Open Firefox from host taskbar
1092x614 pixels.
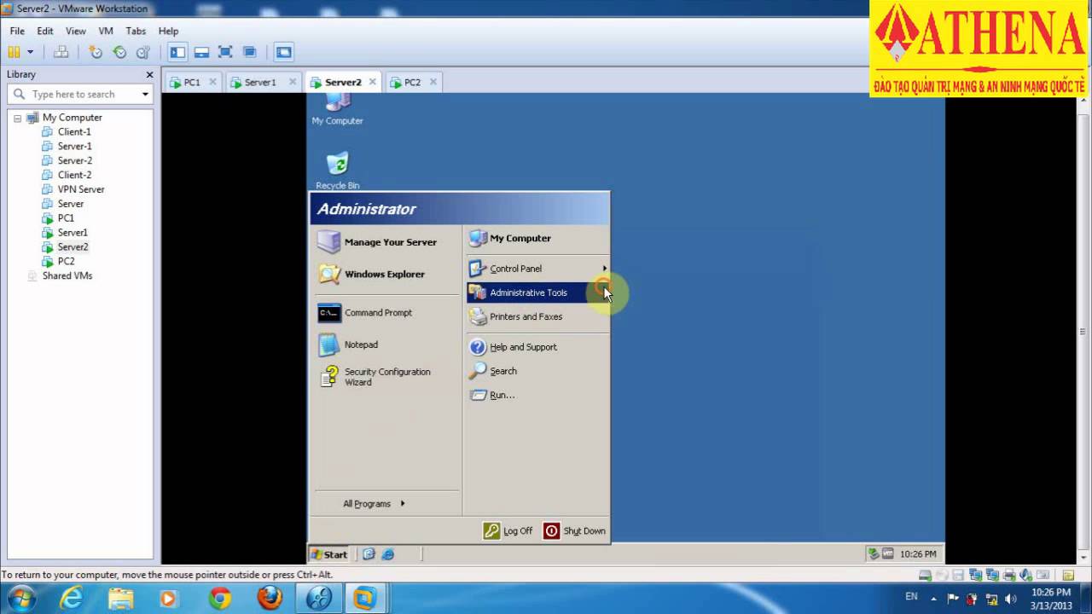click(270, 599)
